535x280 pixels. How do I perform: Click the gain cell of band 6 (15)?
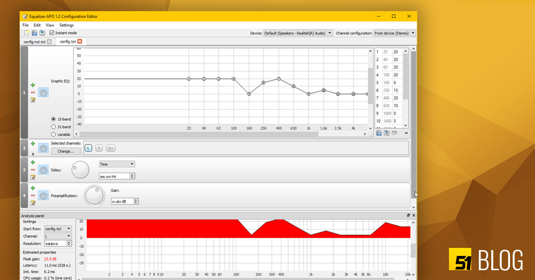point(397,90)
